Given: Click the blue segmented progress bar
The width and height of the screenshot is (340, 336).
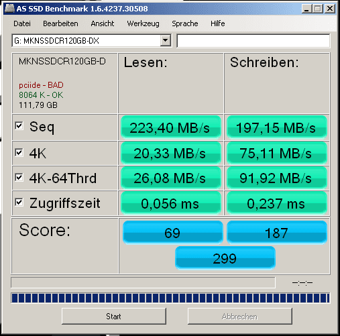Looking at the screenshot, I should (x=170, y=298).
